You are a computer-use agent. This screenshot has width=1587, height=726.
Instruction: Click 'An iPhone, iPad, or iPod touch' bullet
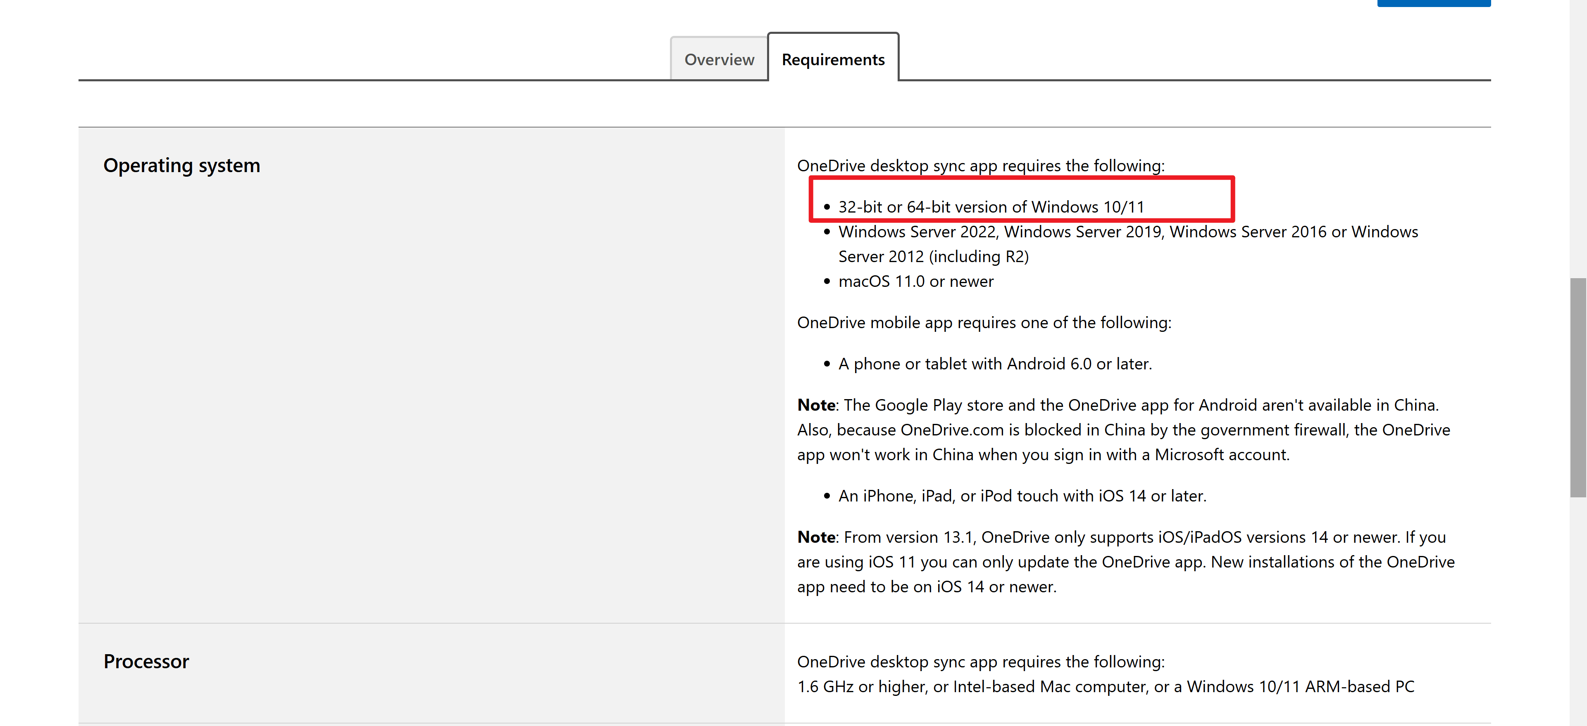click(1022, 496)
